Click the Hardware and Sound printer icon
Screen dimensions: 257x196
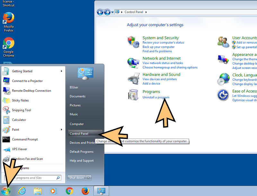coord(133,78)
